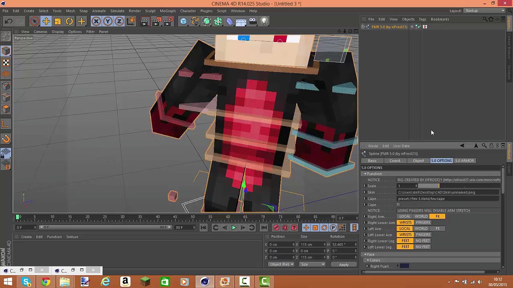
Task: Click timeline film strip icon
Action: click(x=354, y=228)
